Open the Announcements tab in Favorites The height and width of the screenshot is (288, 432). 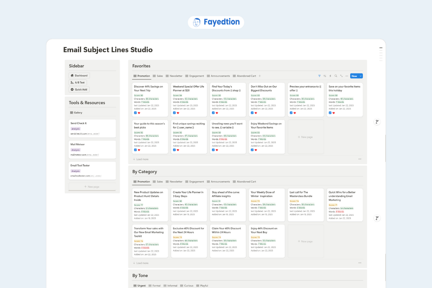218,76
